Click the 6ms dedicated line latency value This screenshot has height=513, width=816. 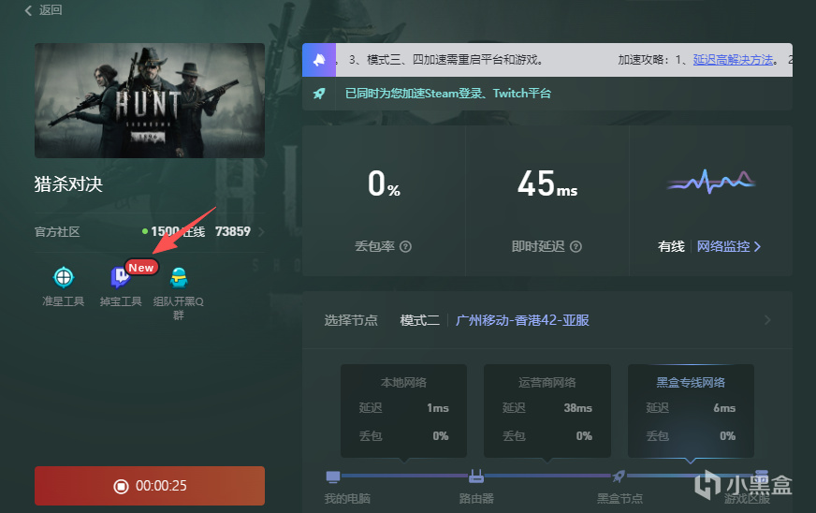[x=724, y=408]
